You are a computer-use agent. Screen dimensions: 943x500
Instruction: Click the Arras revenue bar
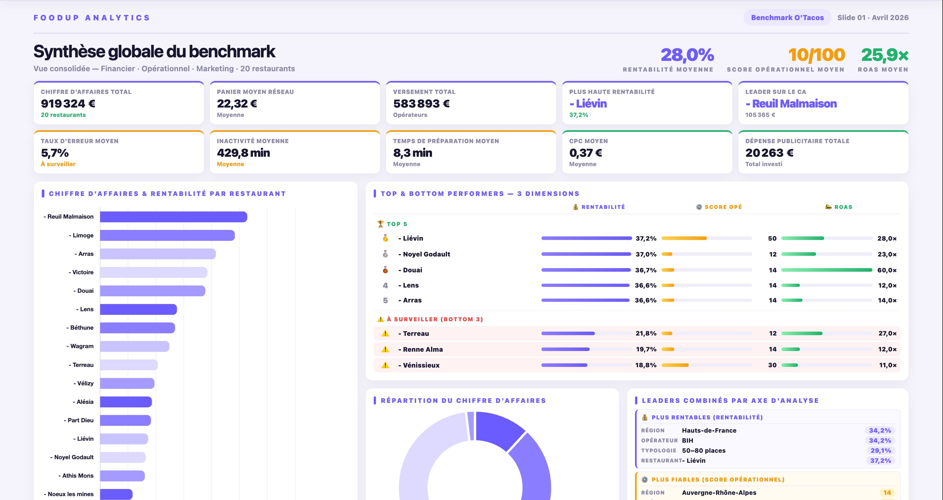pyautogui.click(x=158, y=254)
